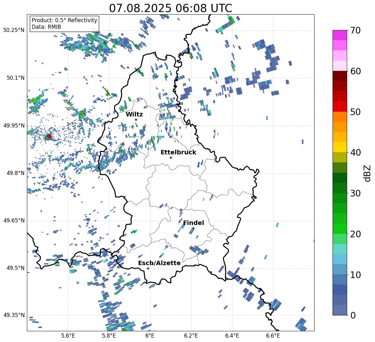
Task: Click the dBZ colorbar axis label
Action: [x=368, y=173]
